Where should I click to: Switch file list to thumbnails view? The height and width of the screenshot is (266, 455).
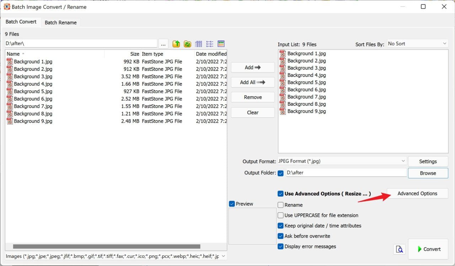tap(221, 44)
